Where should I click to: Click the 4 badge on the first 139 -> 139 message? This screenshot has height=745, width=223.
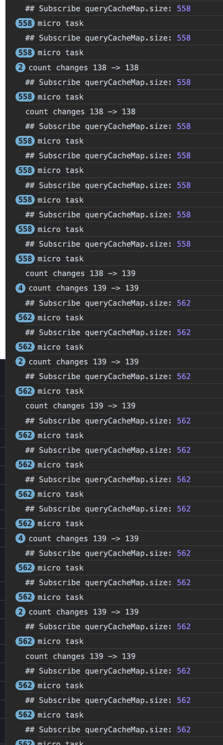click(x=21, y=288)
